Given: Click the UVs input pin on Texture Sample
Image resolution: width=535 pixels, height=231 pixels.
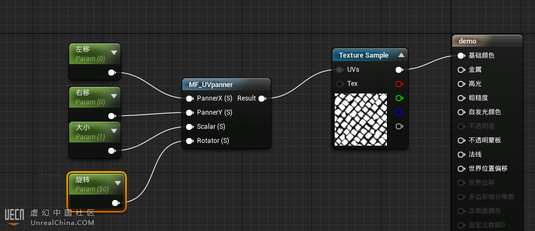Looking at the screenshot, I should point(340,70).
